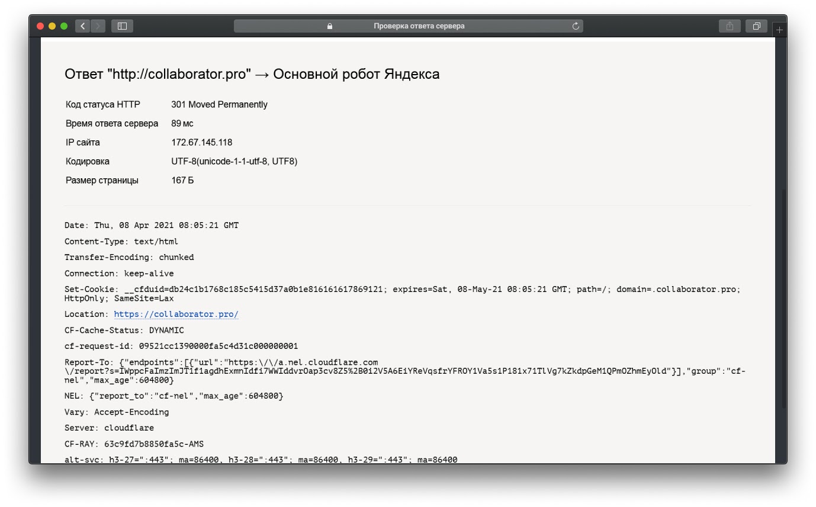Click the label Размер страницы

tap(102, 181)
